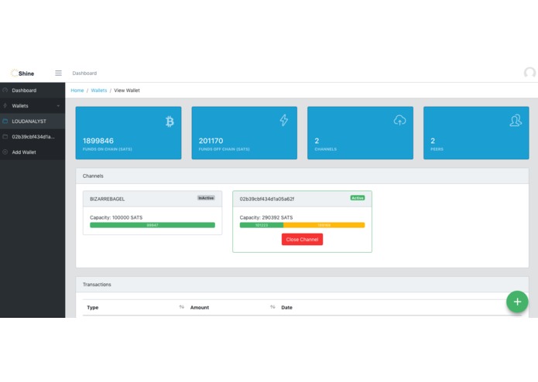
Task: Select the 02b39cbf434d1a... wallet in sidebar
Action: (x=33, y=137)
